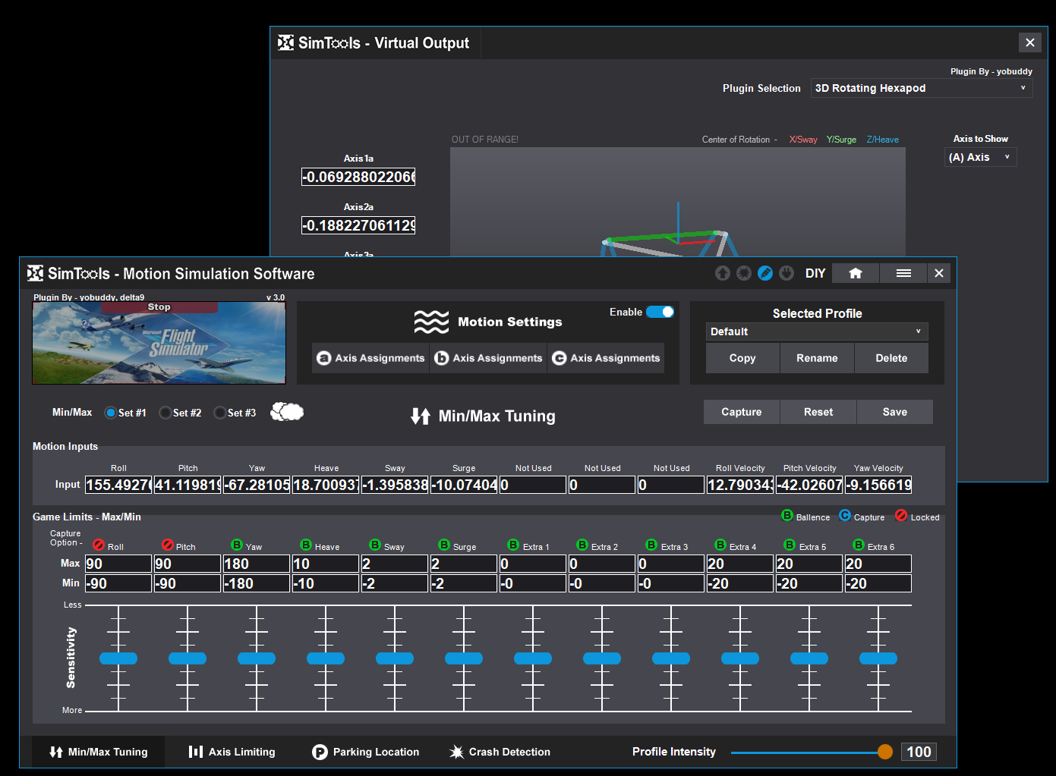Viewport: 1056px width, 776px height.
Task: Toggle Pitch capture option locked icon
Action: (168, 545)
